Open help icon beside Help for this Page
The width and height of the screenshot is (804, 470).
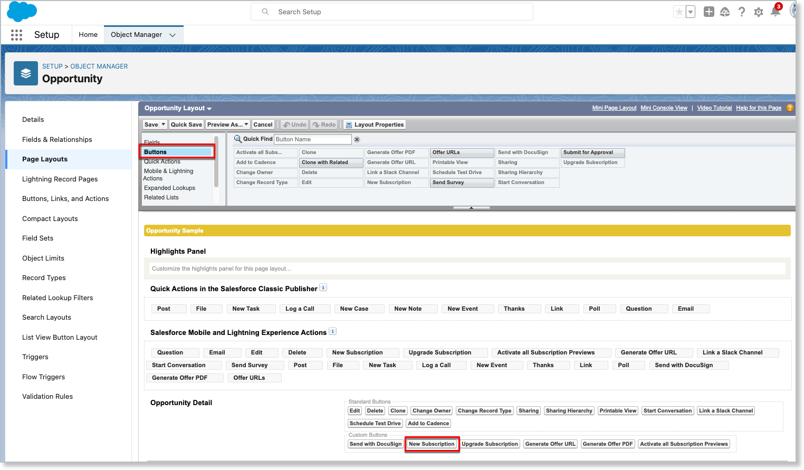(x=790, y=108)
